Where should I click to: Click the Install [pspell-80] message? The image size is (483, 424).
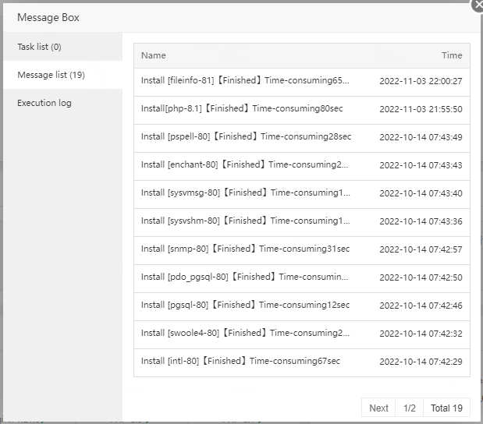coord(246,136)
